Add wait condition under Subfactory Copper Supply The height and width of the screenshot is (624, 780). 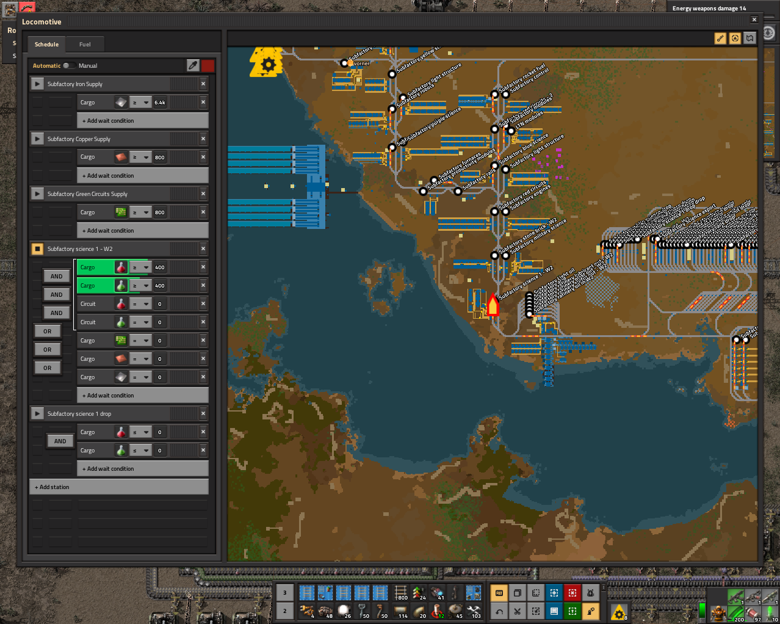(x=143, y=175)
